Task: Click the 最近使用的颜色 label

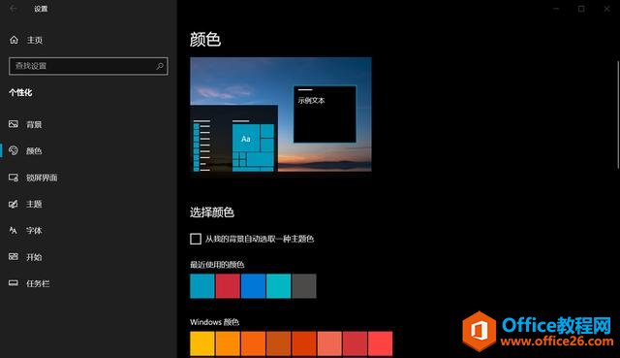Action: 217,265
